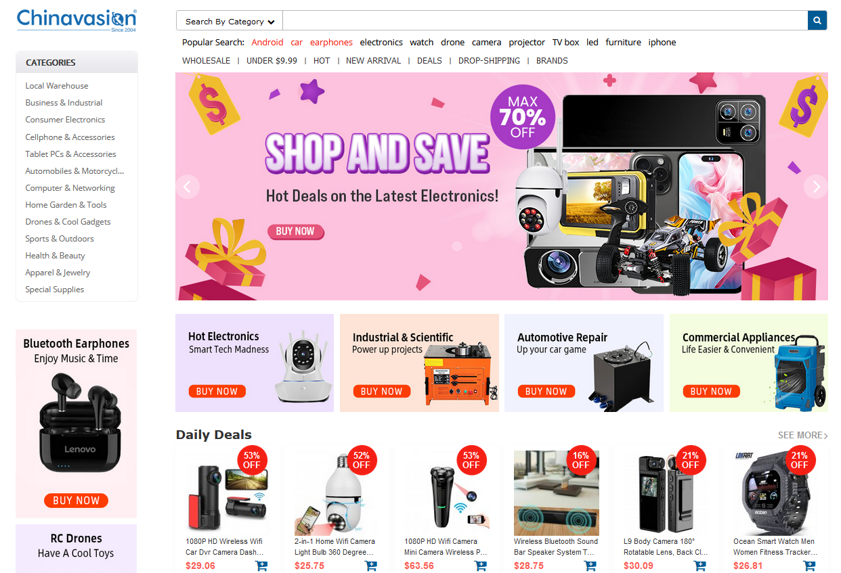Click BUY NOW on Hot Electronics card
Screen dimensions: 841x573
coord(217,391)
